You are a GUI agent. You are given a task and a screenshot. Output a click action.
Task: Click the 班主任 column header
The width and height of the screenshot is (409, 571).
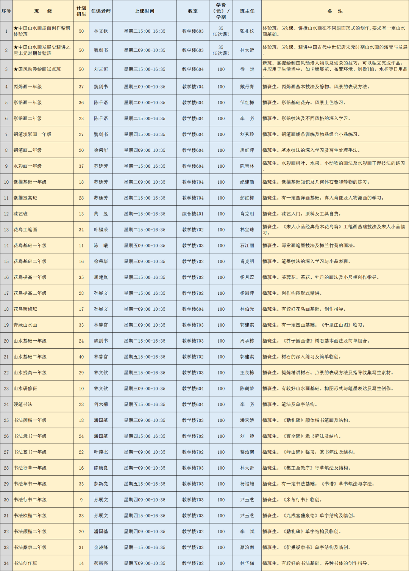click(247, 11)
